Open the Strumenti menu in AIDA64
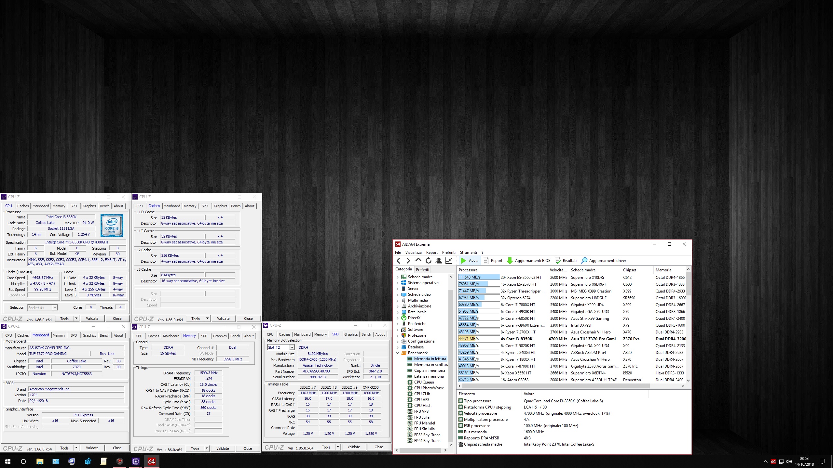Screen dimensions: 833x468 (468, 252)
